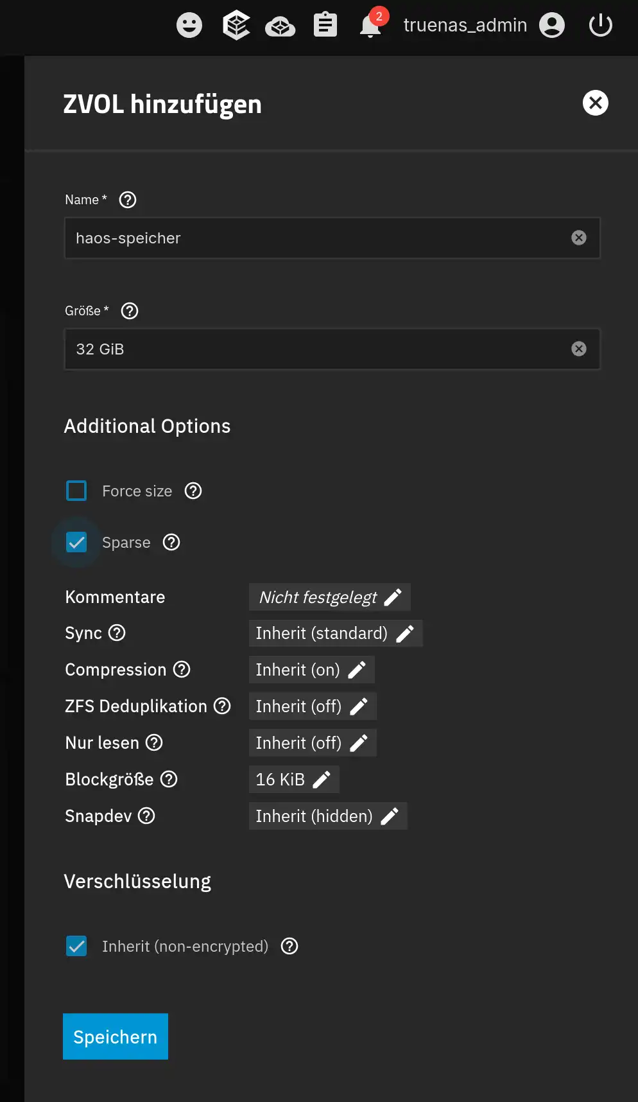Show help for Sparse option
Image resolution: width=638 pixels, height=1102 pixels.
point(171,543)
